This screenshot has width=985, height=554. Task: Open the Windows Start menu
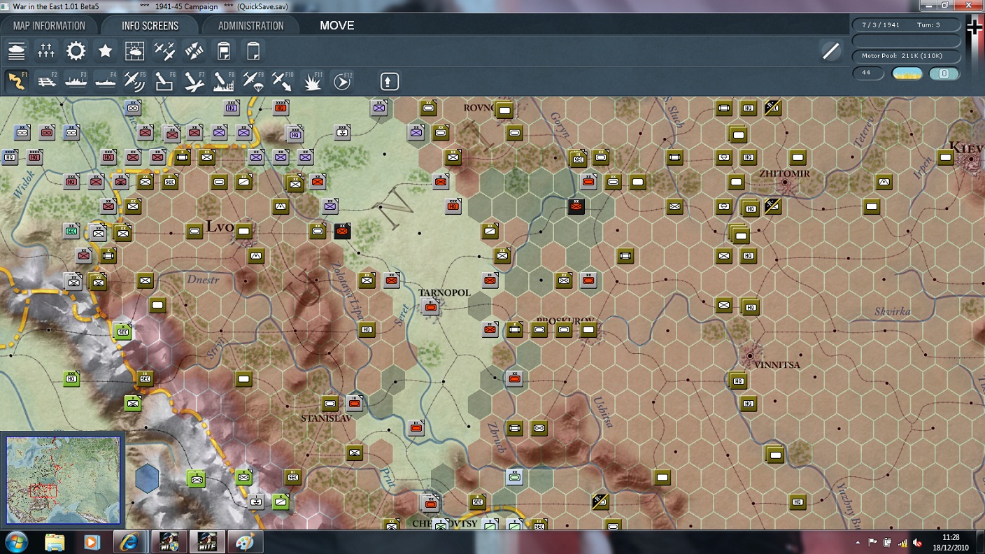point(15,542)
